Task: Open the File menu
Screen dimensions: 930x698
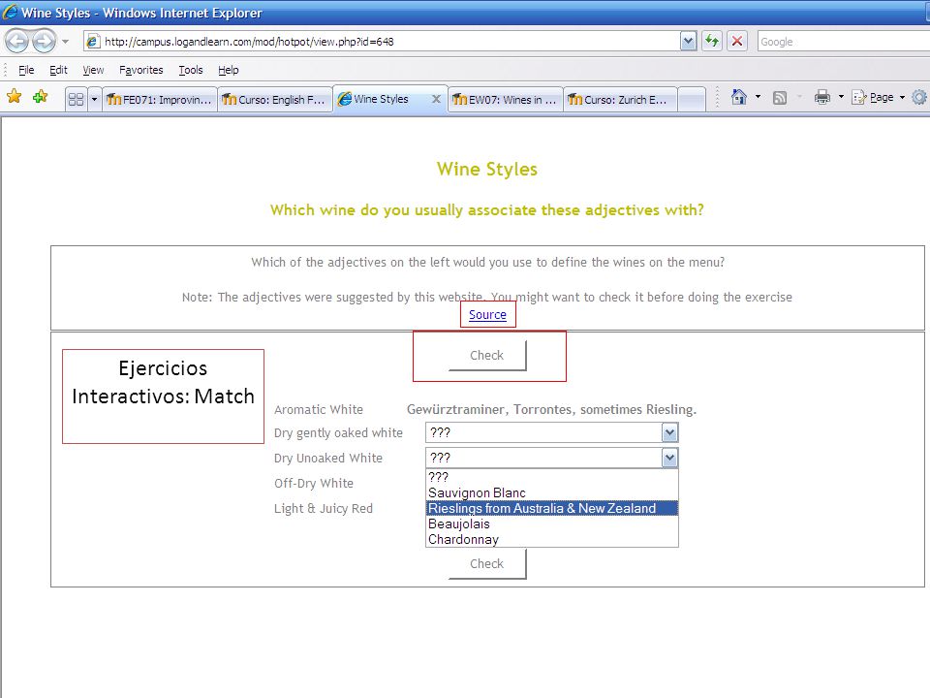Action: (26, 70)
